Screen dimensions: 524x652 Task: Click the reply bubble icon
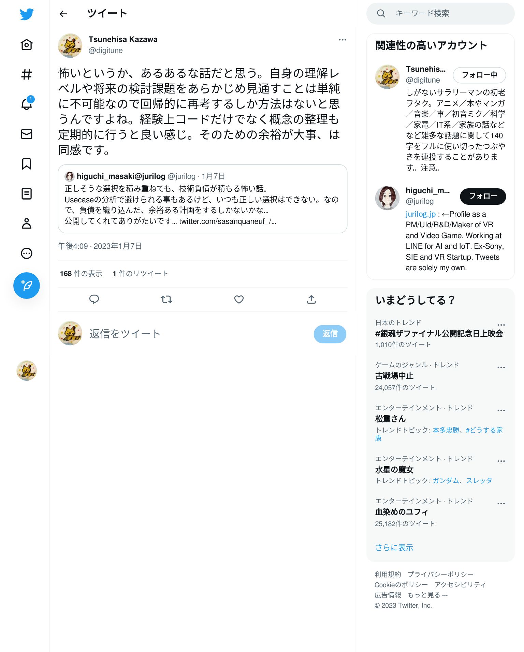(x=94, y=299)
